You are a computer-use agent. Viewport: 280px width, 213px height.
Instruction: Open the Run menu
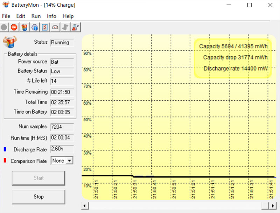point(36,16)
